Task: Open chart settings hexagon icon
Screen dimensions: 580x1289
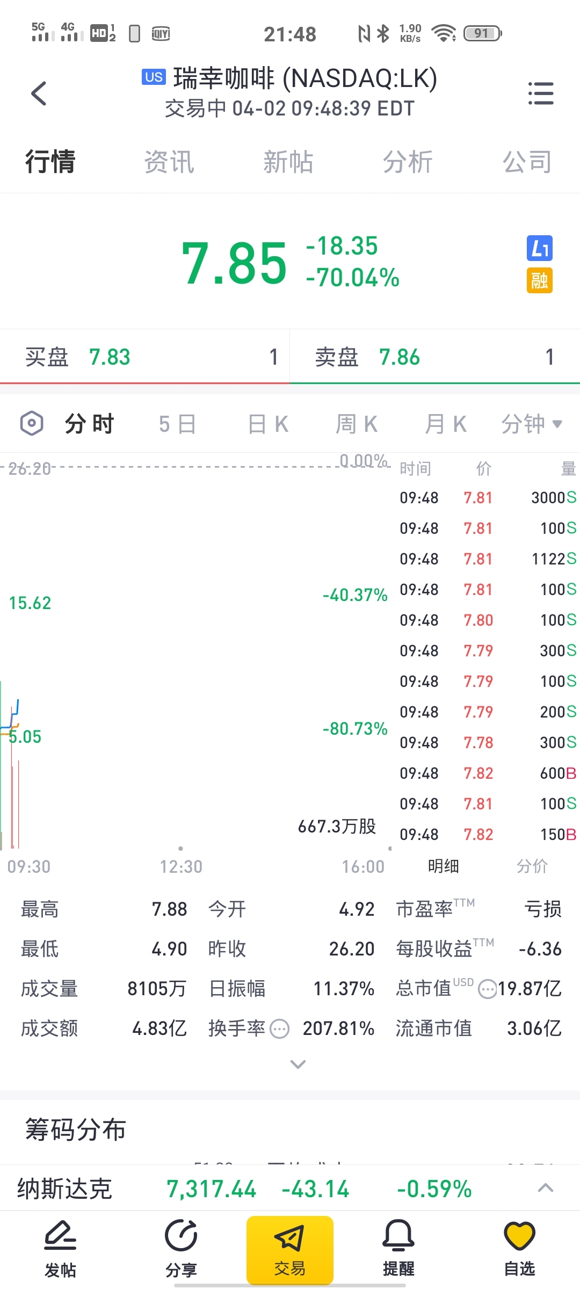Action: coord(32,423)
